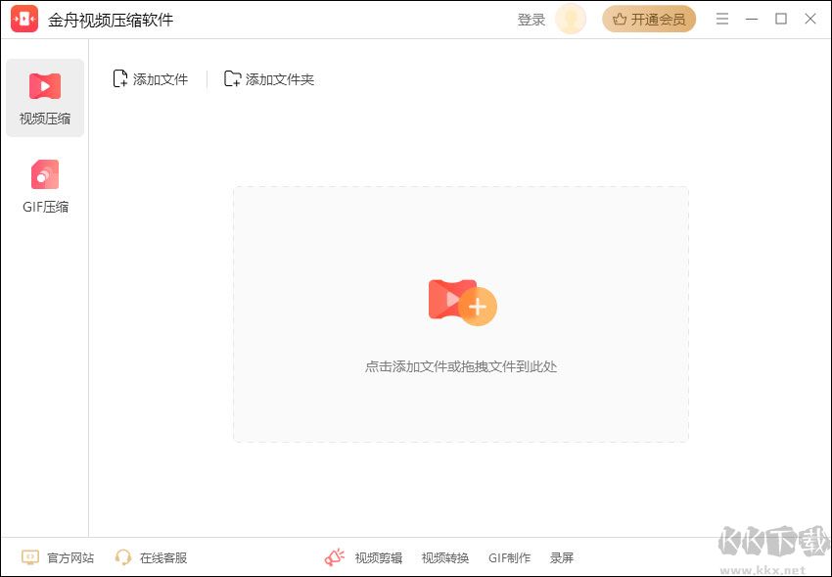The width and height of the screenshot is (832, 577).
Task: Start 录屏 screen recording tool
Action: coord(562,556)
